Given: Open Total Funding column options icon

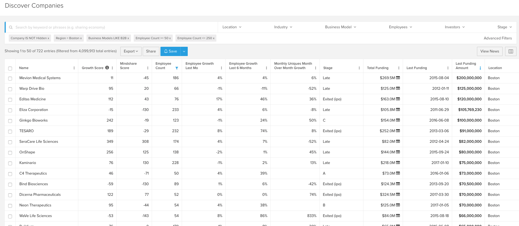Looking at the screenshot, I should [399, 68].
